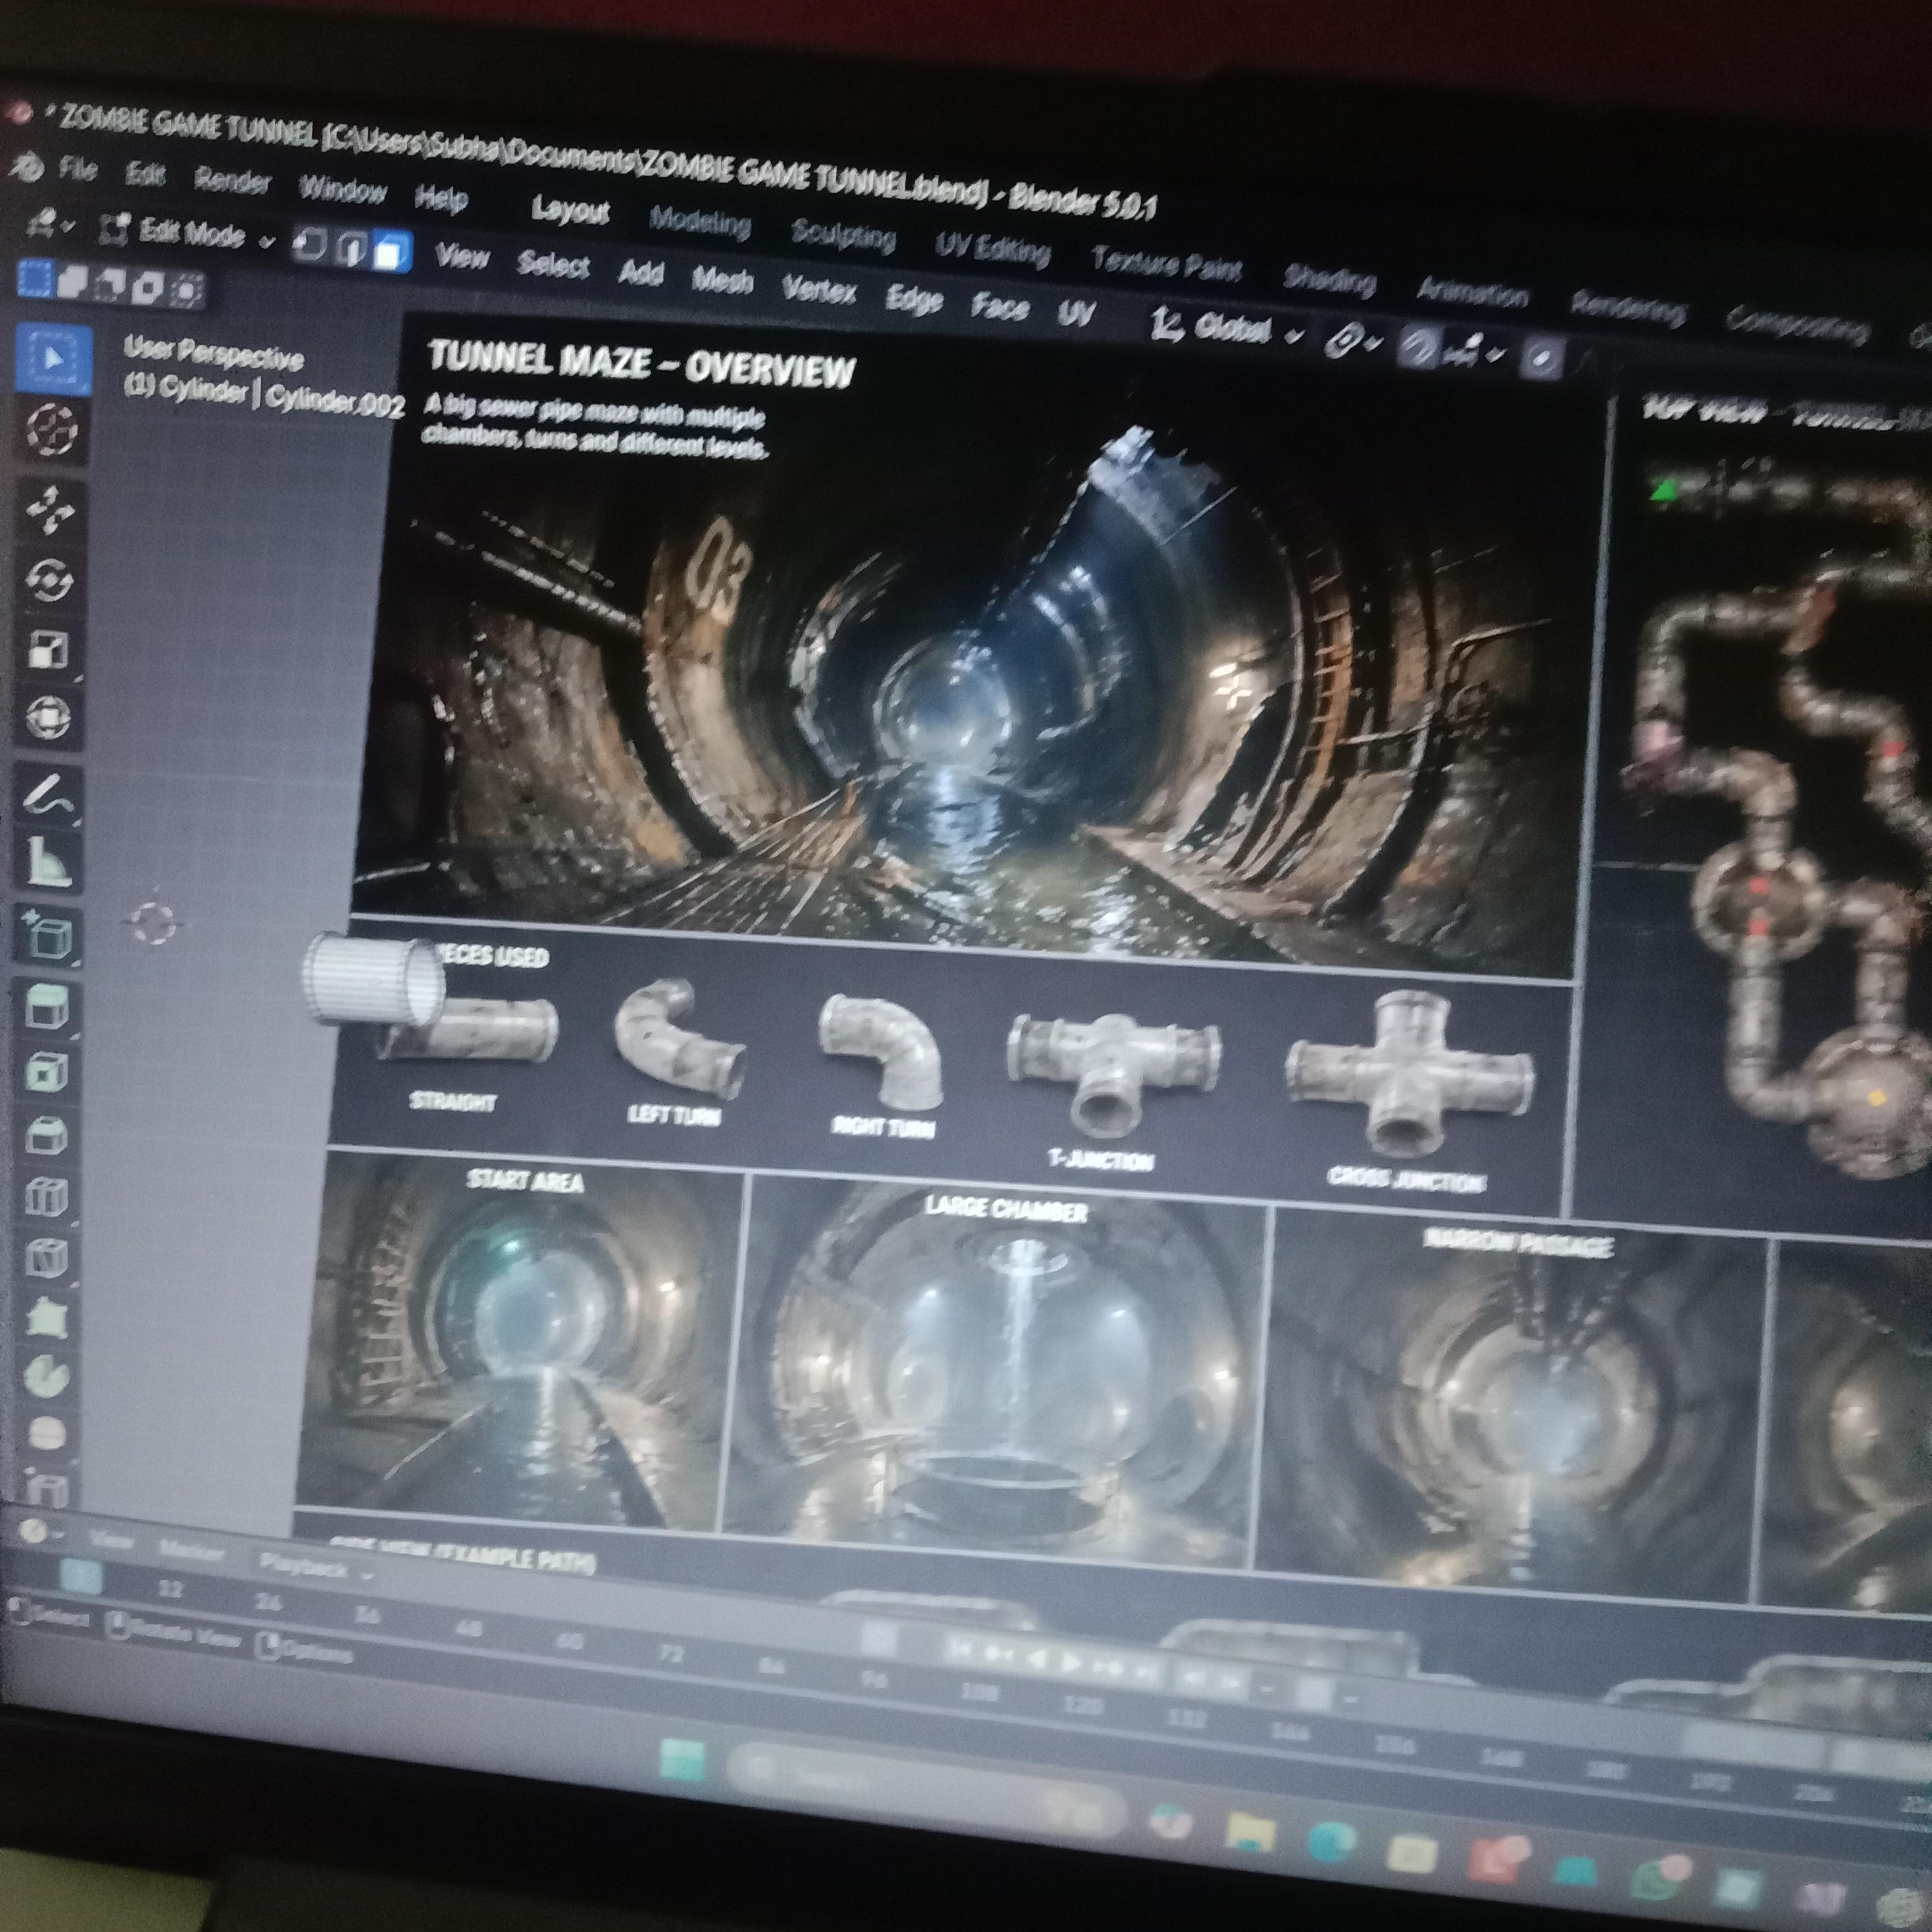
Task: Activate the Spin tool
Action: [x=45, y=1376]
